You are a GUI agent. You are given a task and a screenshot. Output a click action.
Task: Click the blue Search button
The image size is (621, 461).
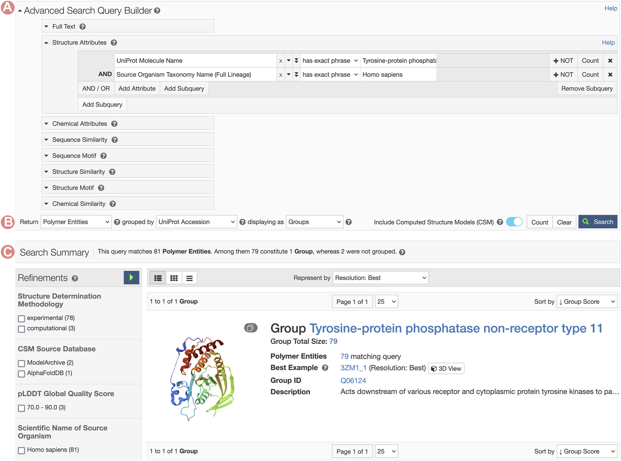point(598,222)
